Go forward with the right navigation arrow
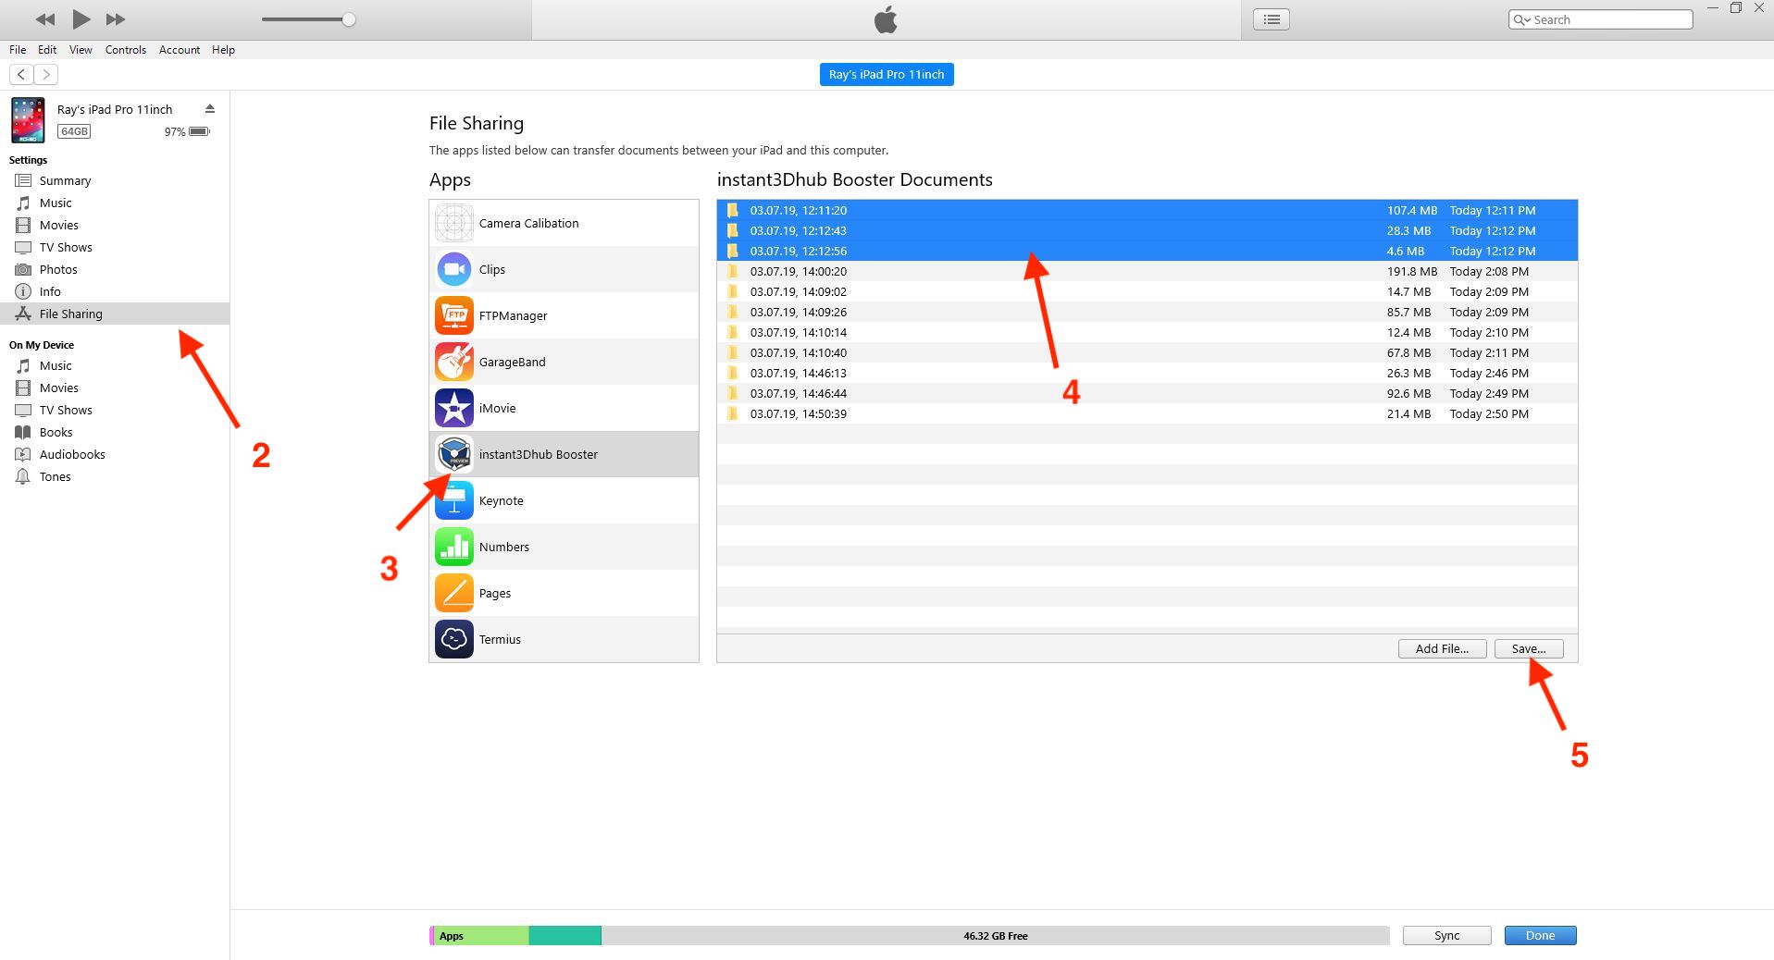This screenshot has width=1774, height=960. tap(46, 75)
